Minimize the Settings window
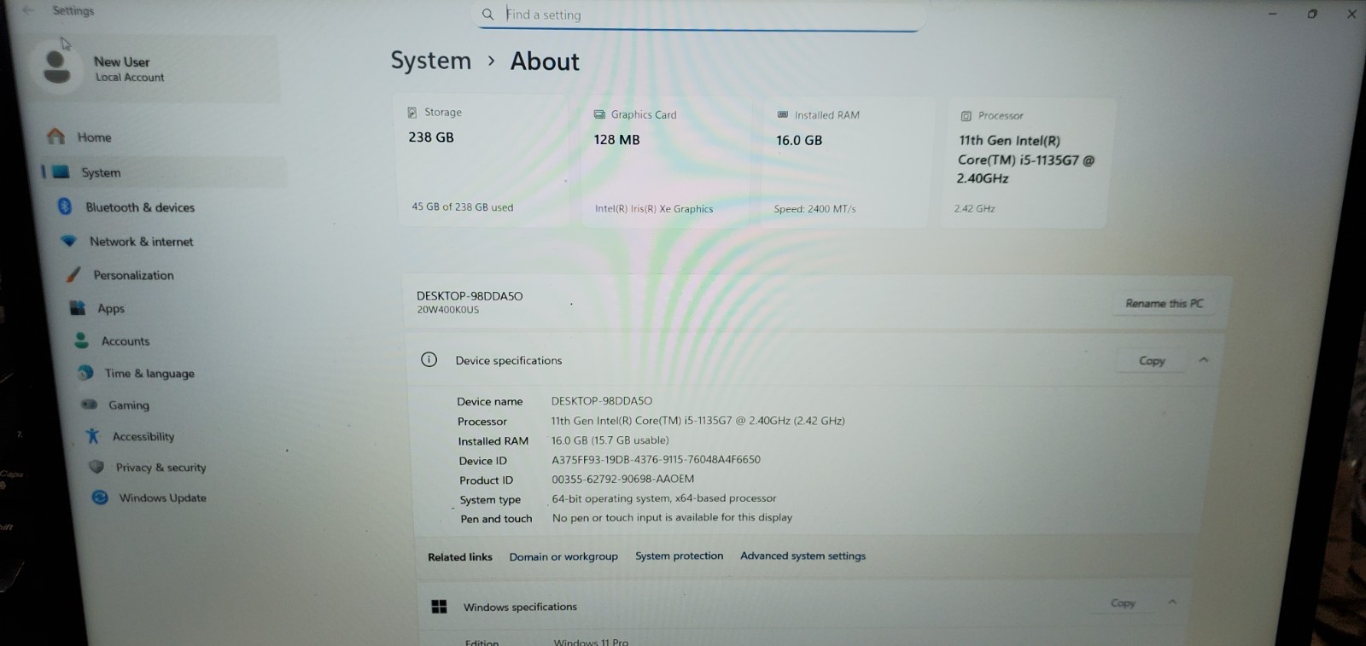Screen dimensions: 1366x646 click(x=1272, y=14)
